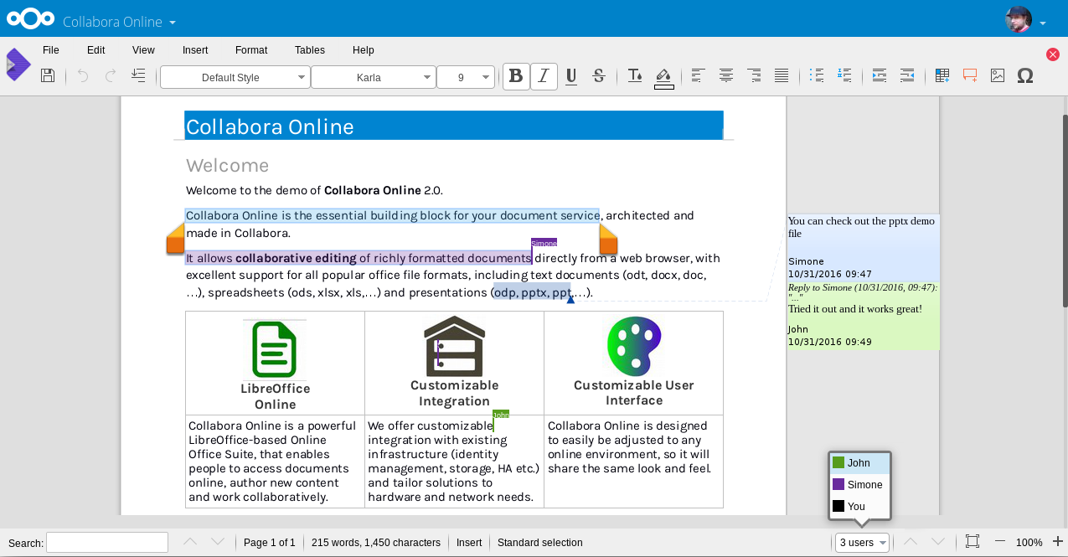Enable justified text alignment
1068x557 pixels.
pyautogui.click(x=781, y=75)
